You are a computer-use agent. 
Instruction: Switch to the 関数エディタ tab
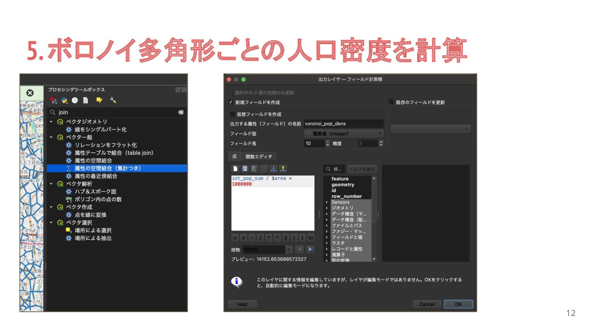click(259, 156)
